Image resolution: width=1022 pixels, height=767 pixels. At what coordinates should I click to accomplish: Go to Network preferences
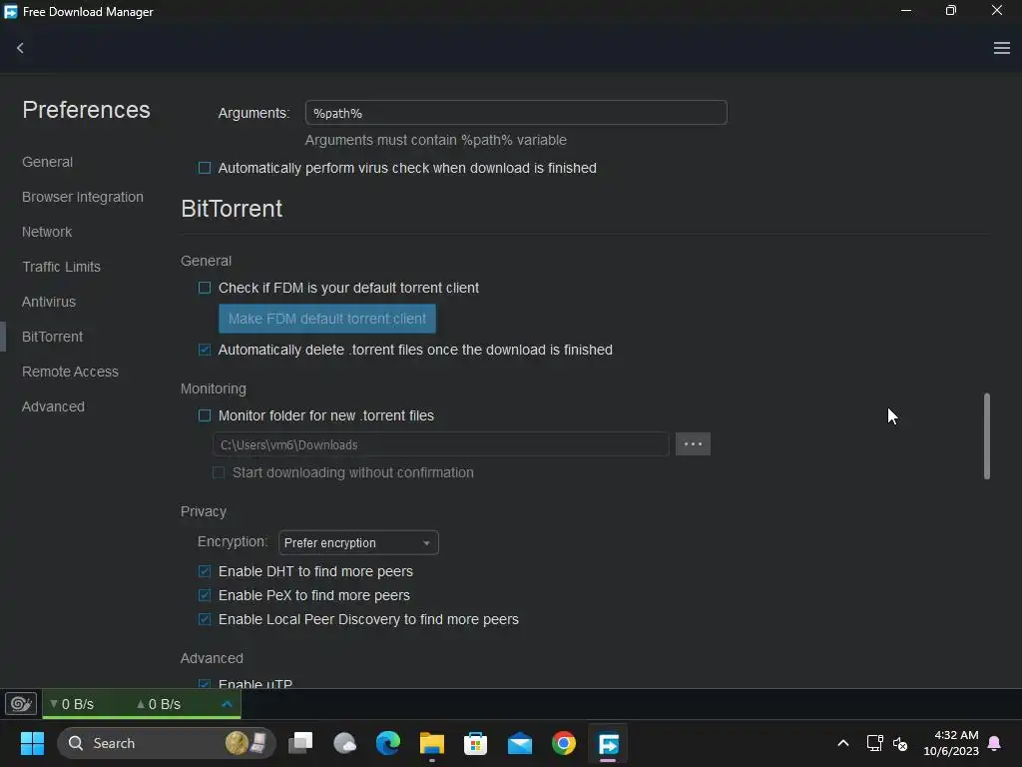coord(47,232)
